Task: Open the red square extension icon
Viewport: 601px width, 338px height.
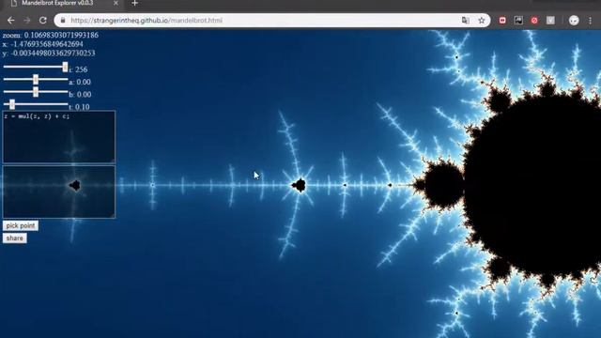Action: point(502,21)
